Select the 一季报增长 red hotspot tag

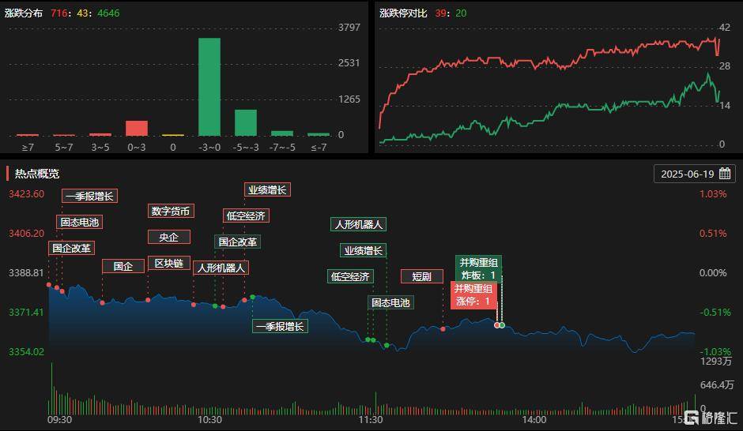click(89, 196)
